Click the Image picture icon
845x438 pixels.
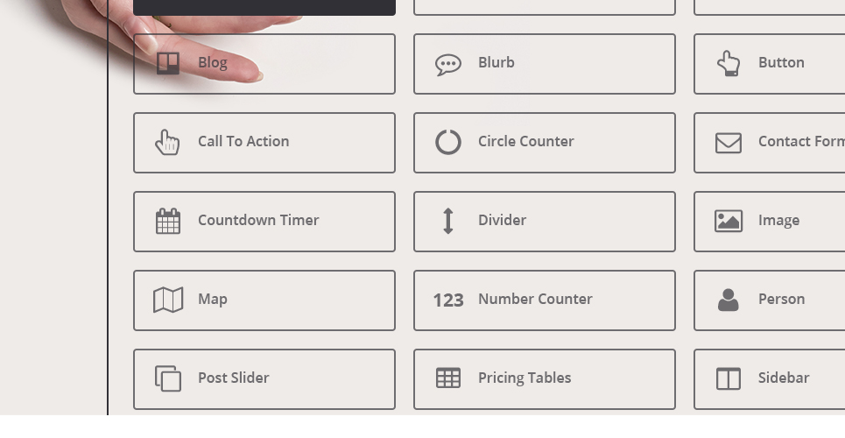[x=729, y=221]
